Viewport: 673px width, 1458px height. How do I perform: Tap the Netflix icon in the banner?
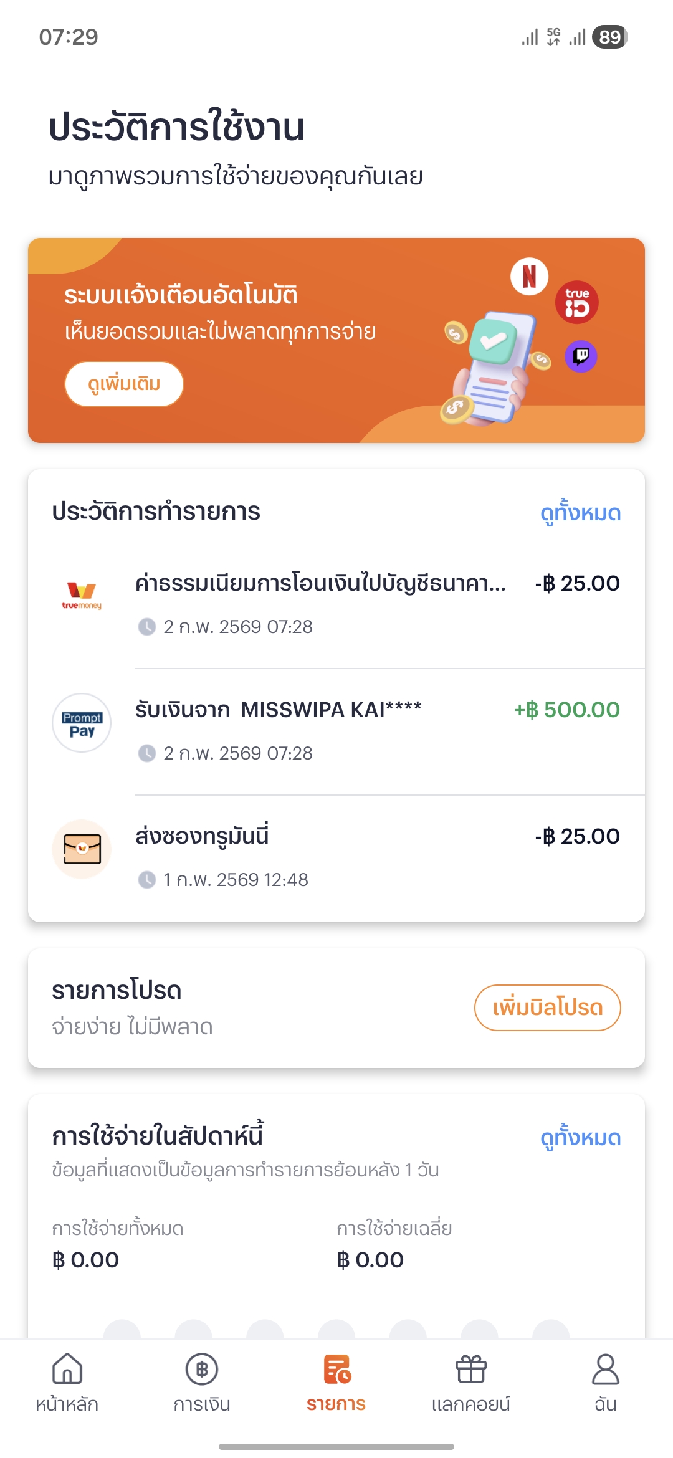(529, 277)
